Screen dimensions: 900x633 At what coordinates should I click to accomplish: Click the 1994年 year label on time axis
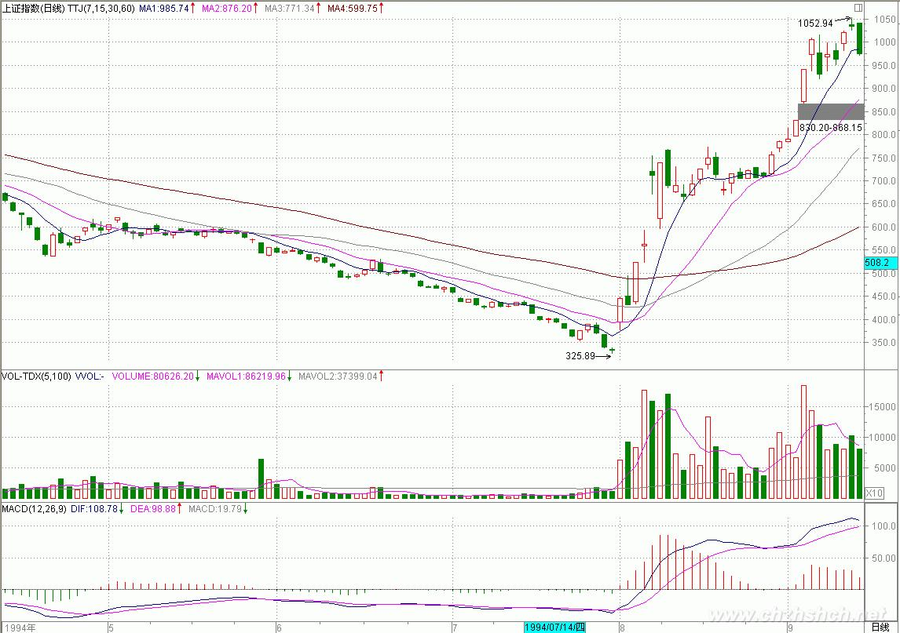tap(19, 628)
